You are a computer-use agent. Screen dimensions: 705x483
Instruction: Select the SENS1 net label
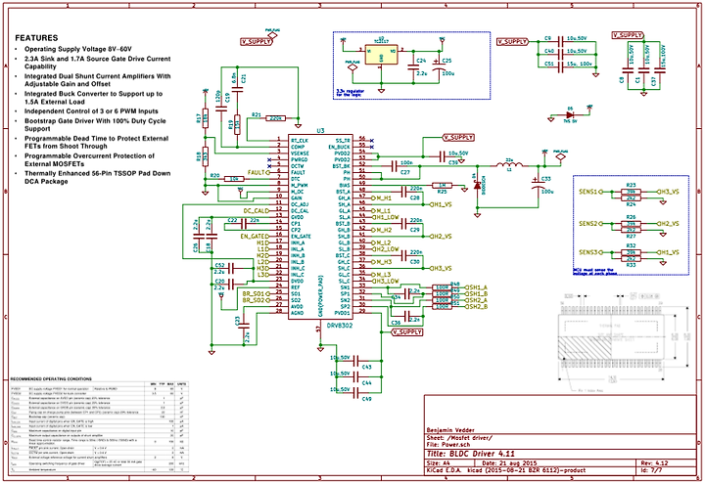(588, 192)
